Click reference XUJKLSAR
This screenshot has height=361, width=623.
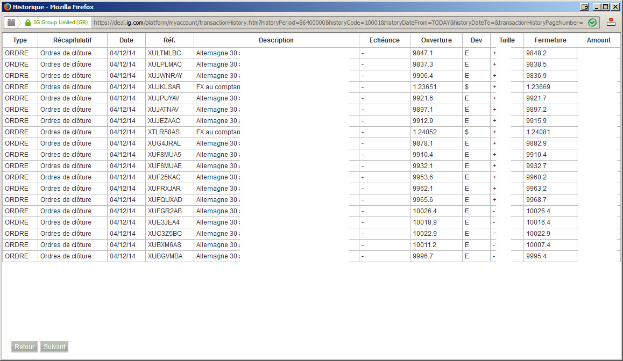pyautogui.click(x=164, y=87)
